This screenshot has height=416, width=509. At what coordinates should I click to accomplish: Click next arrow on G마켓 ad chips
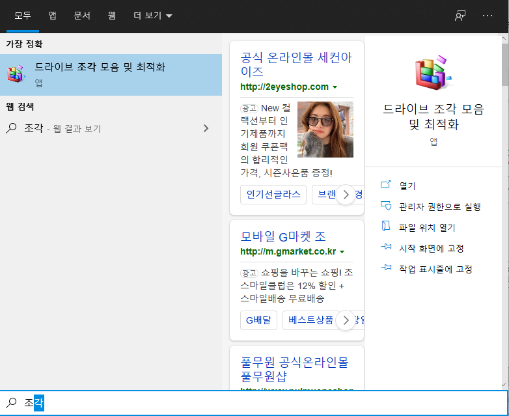[346, 320]
